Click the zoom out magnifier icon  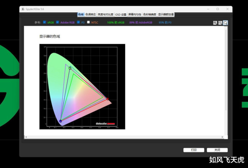pos(220,23)
